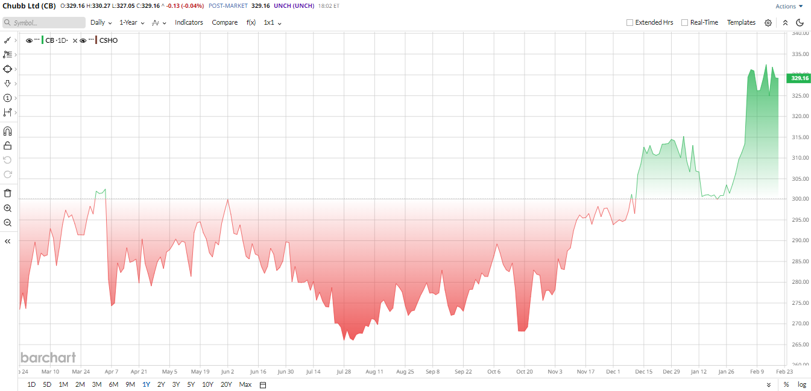Select the arrow marker tool
Viewport: 811px width, 391px height.
click(x=7, y=83)
